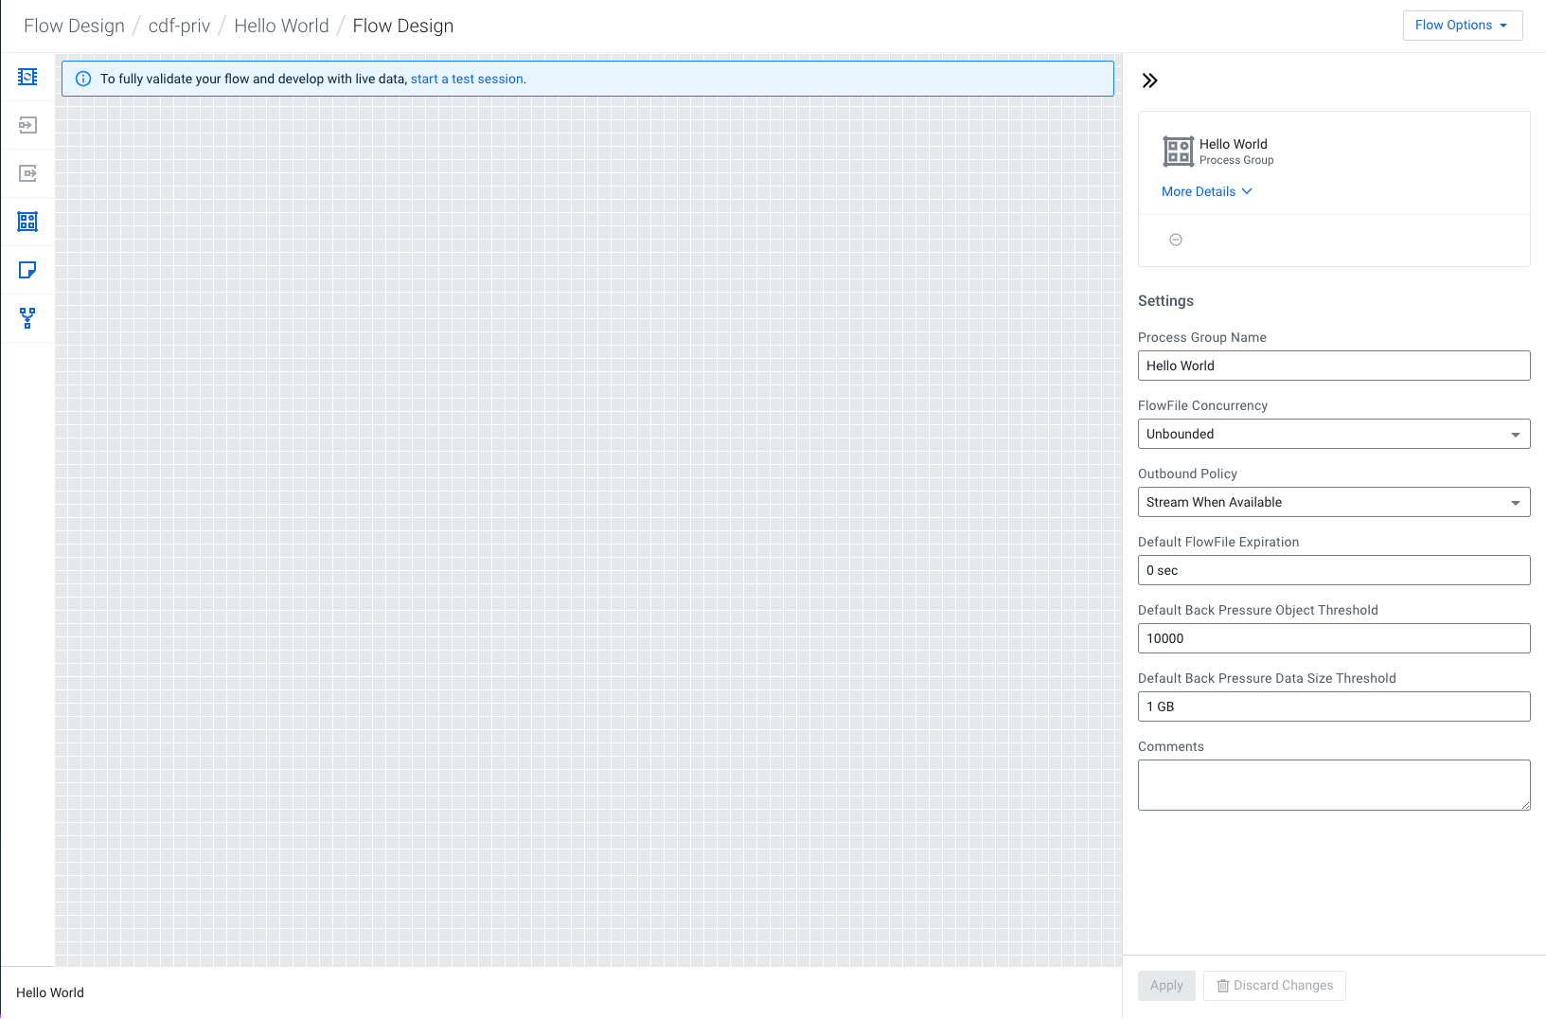Viewport: 1546px width, 1019px height.
Task: Select the Processor icon in left sidebar
Action: [x=27, y=77]
